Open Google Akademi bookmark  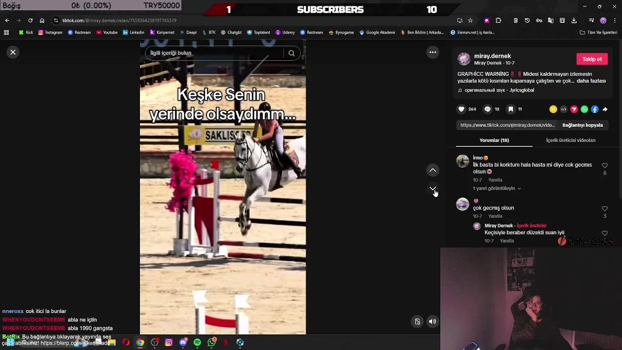pyautogui.click(x=377, y=33)
